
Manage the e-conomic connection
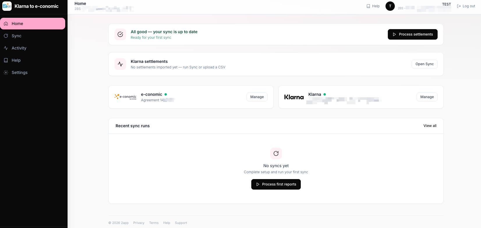pos(257,97)
